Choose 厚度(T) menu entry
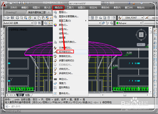Screen dimensions: 158x114 (70, 83)
